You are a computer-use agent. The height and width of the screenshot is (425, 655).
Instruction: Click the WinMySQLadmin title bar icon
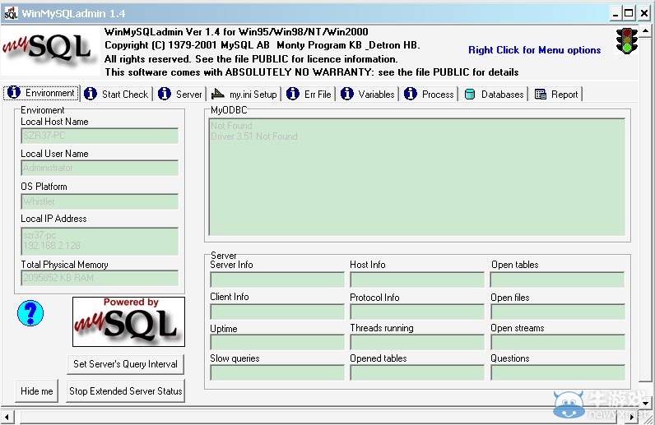point(11,13)
